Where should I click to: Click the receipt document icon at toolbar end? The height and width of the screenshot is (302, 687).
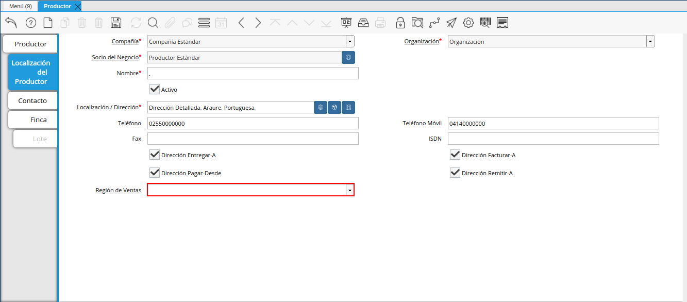click(503, 23)
